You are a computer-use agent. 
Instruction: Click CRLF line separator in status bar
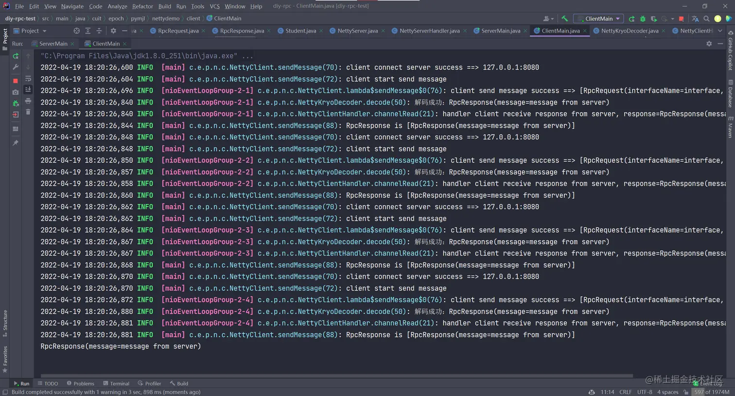click(626, 392)
